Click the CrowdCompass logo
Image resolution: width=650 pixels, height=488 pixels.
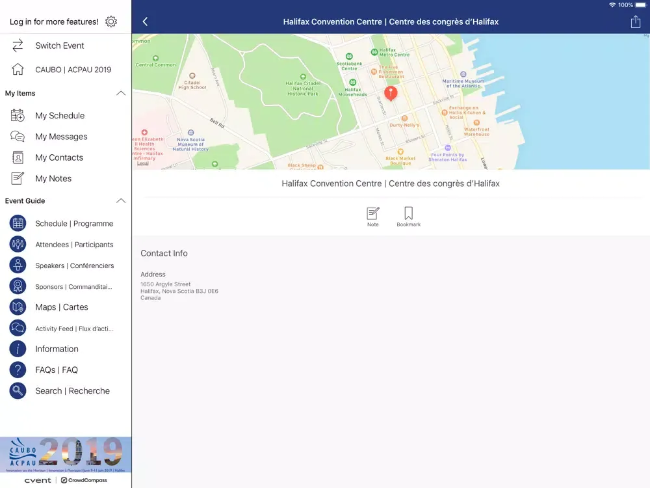(84, 480)
